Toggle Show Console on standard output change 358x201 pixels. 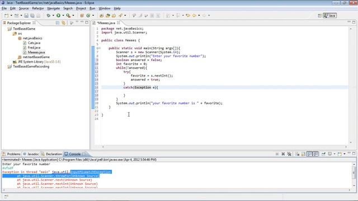tap(309, 154)
